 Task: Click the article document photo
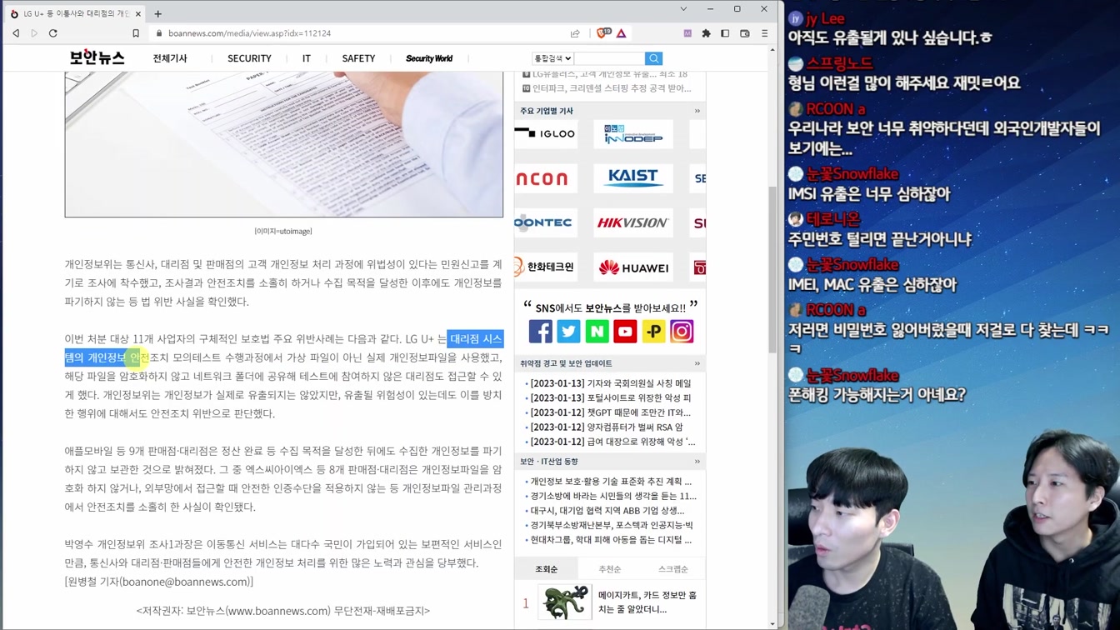click(x=284, y=144)
